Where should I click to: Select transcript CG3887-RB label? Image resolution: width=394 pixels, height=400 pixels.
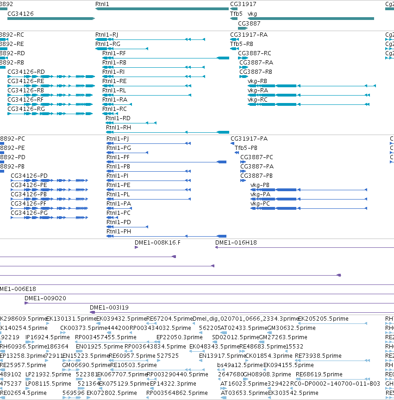pyautogui.click(x=256, y=71)
